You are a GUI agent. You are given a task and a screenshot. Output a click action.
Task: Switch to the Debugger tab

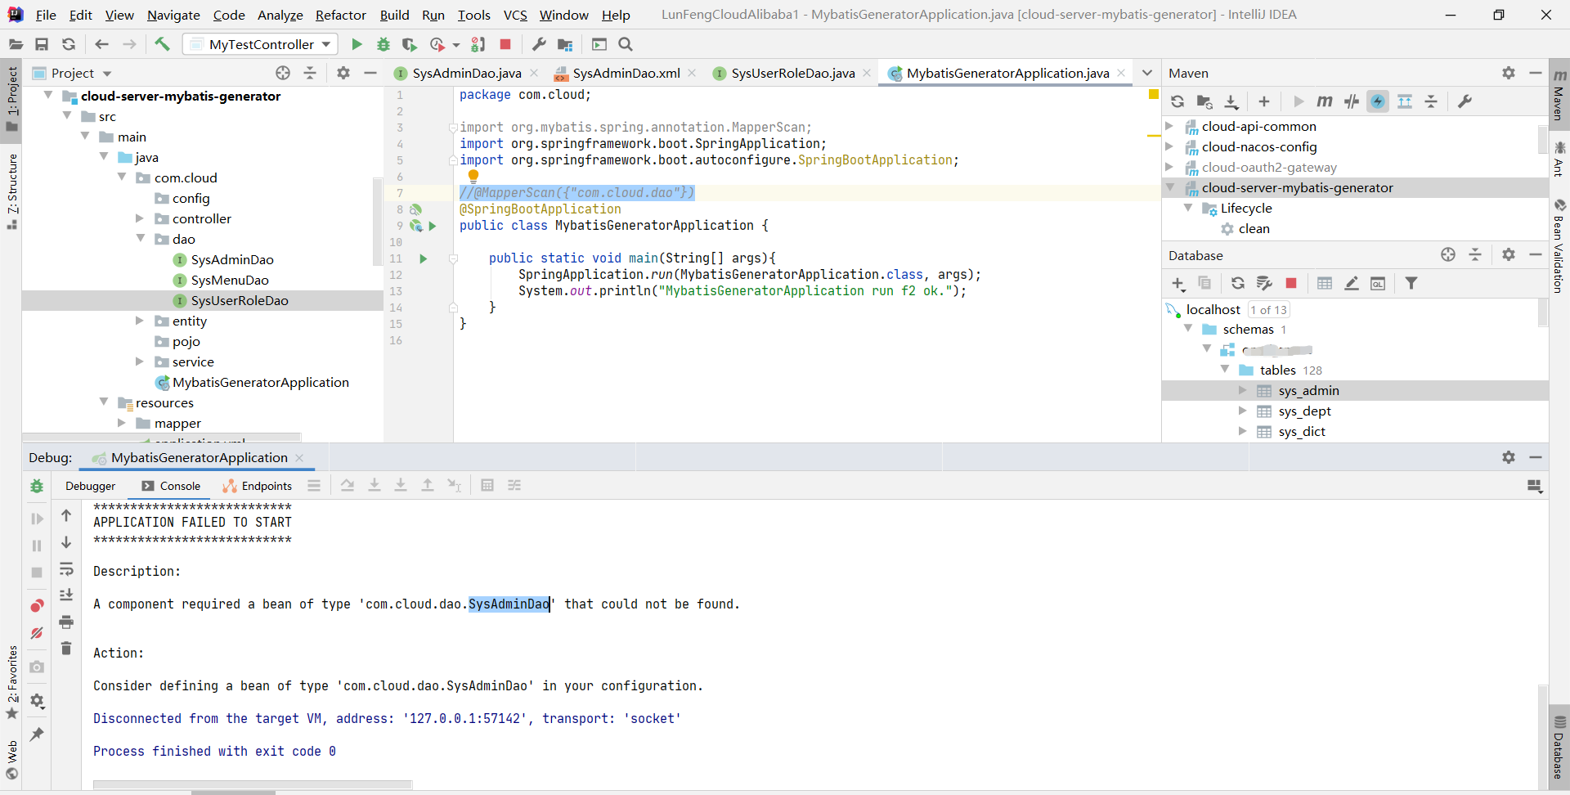(x=91, y=486)
